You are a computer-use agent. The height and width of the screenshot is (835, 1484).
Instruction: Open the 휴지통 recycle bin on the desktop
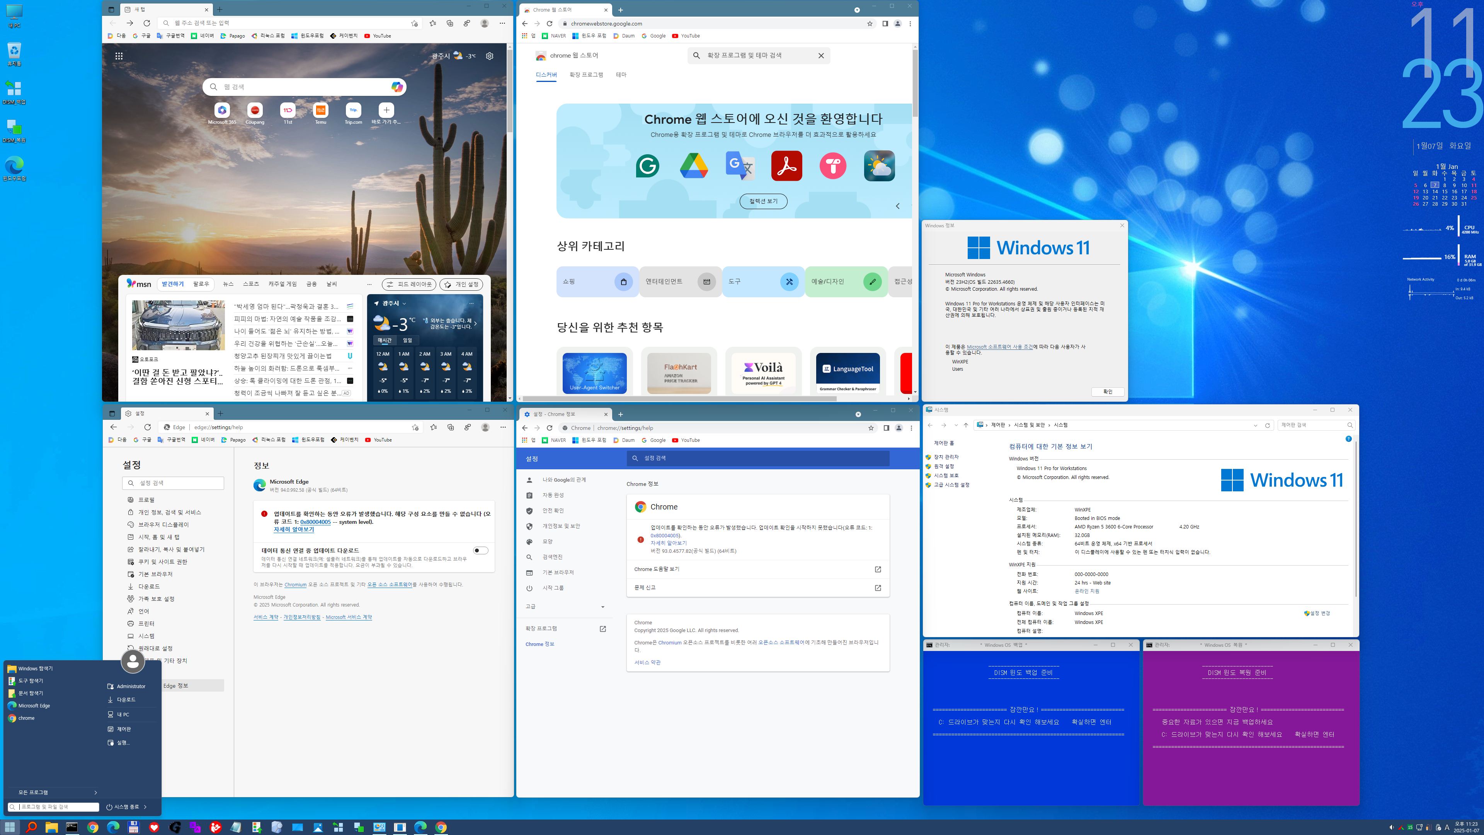coord(14,54)
